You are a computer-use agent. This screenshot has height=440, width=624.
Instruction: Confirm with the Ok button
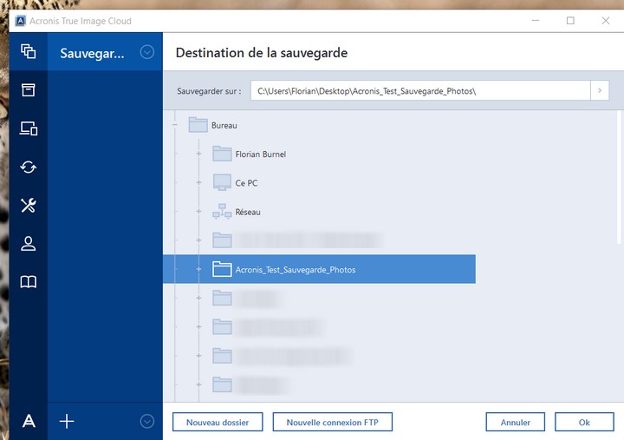[x=584, y=422]
